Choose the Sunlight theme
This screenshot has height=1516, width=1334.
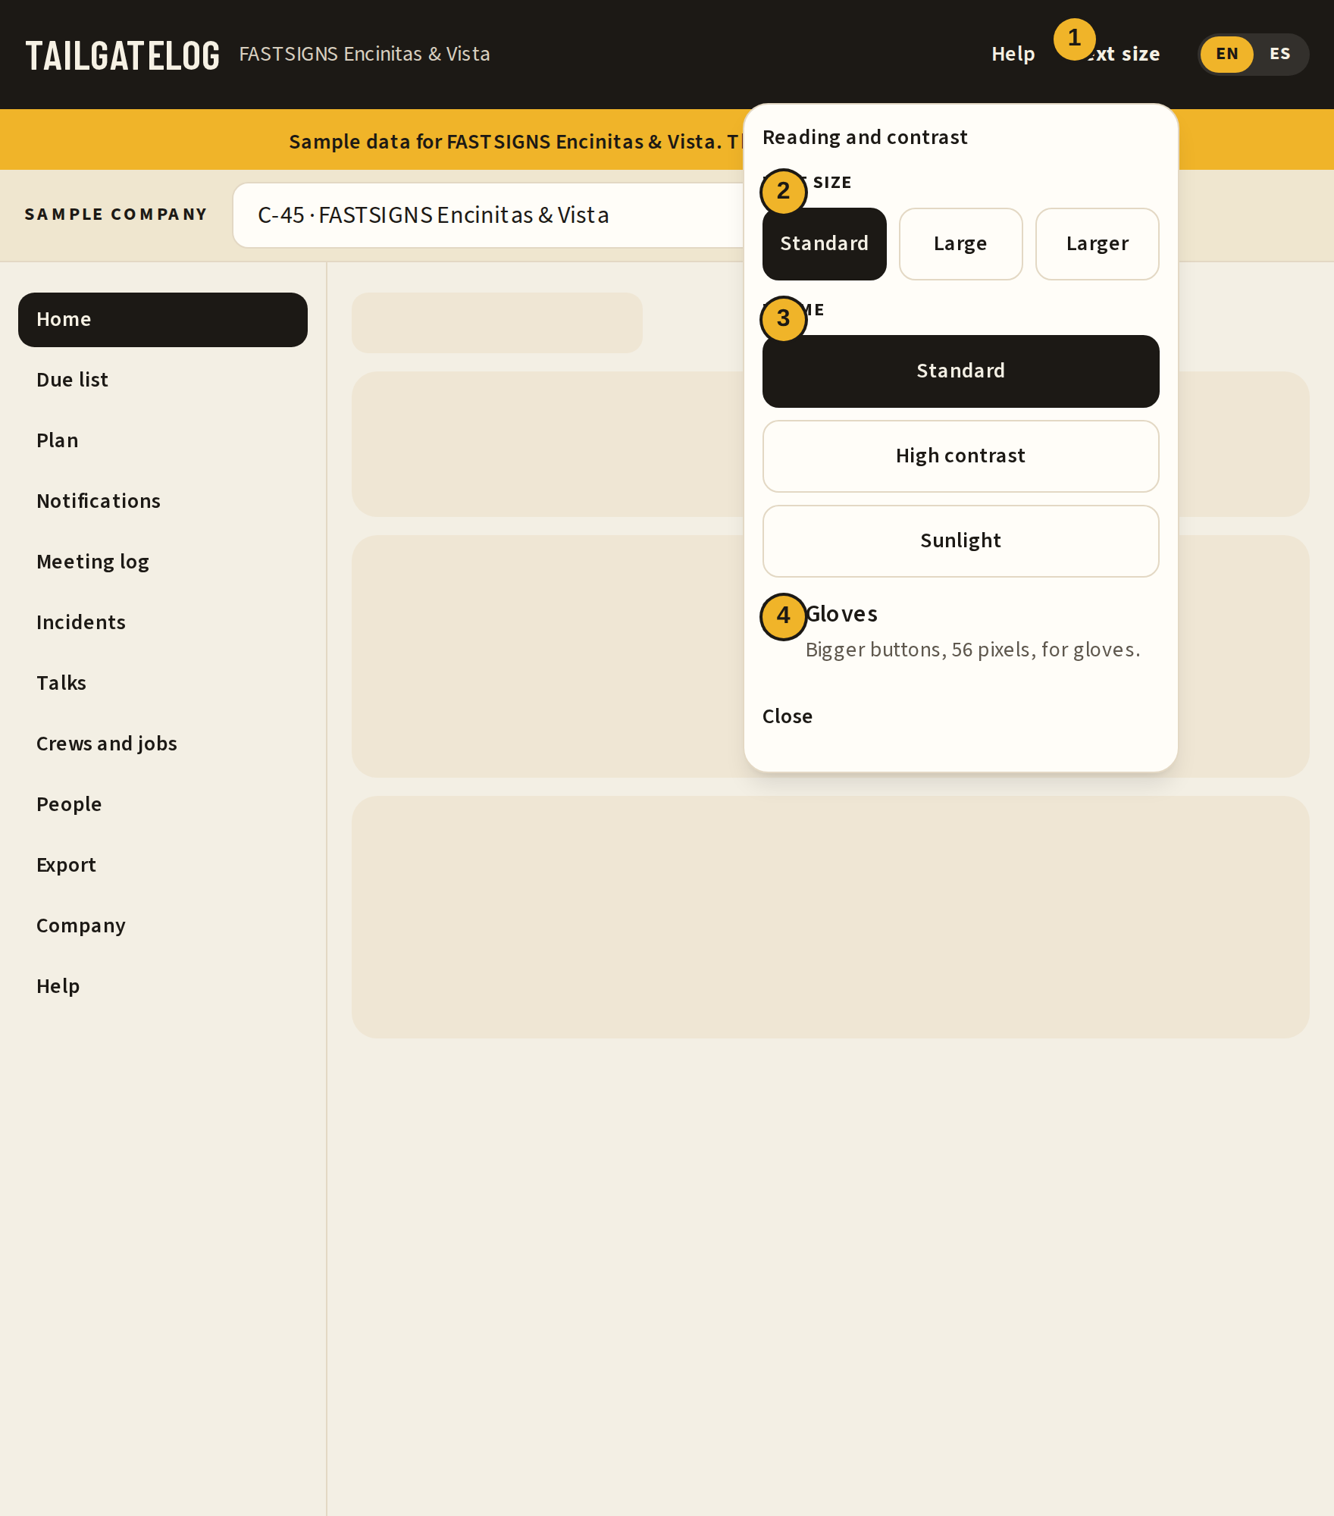960,540
